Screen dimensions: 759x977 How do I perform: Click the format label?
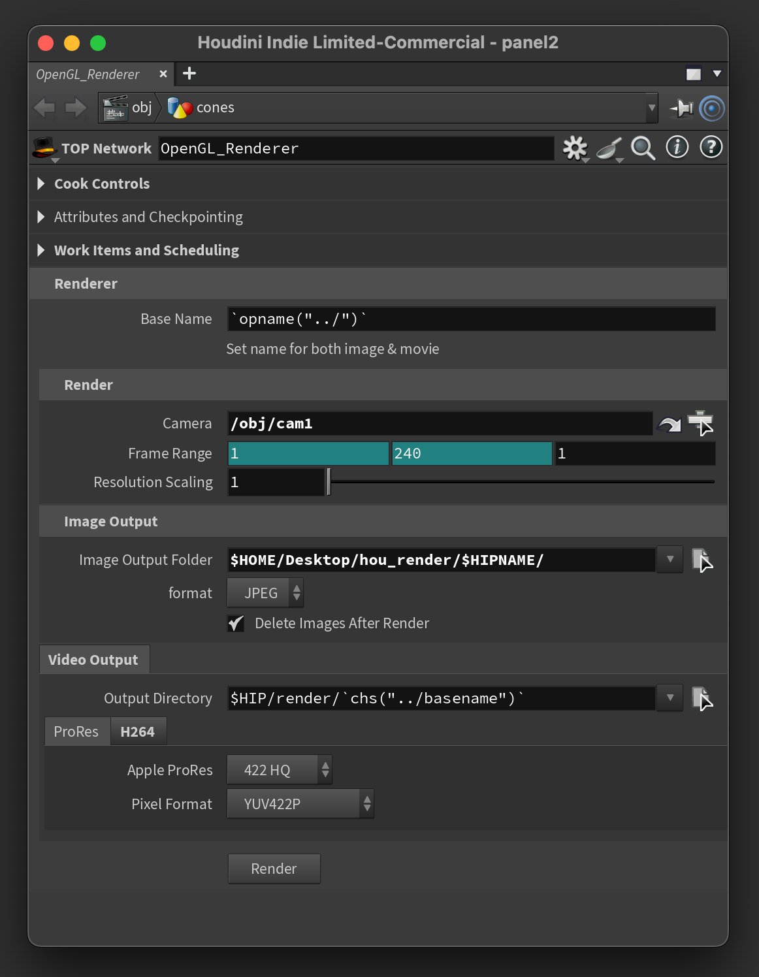pyautogui.click(x=190, y=593)
